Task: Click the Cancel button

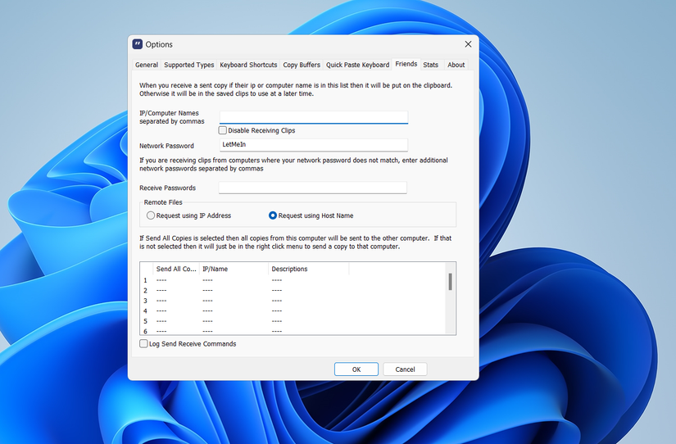Action: pos(405,369)
